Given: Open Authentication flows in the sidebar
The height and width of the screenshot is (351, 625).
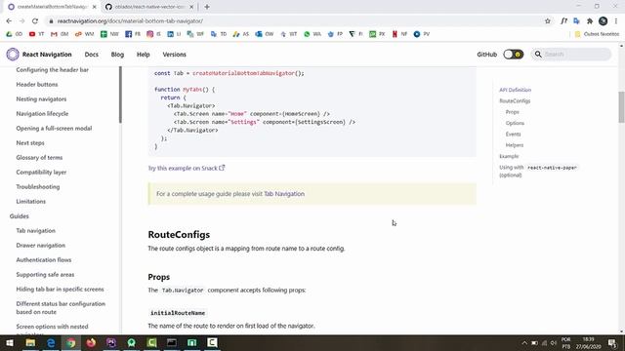Looking at the screenshot, I should (x=43, y=260).
